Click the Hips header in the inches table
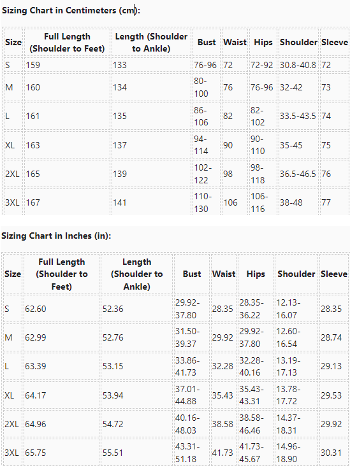Image resolution: width=350 pixels, height=466 pixels. [256, 274]
